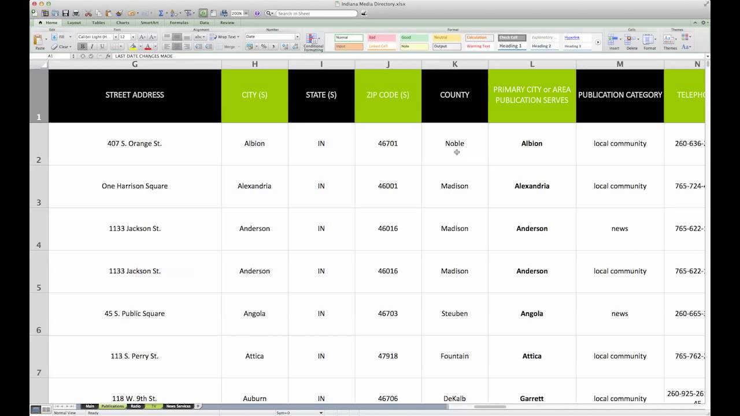This screenshot has width=740, height=416.
Task: Add a new sheet with plus button
Action: pyautogui.click(x=198, y=406)
